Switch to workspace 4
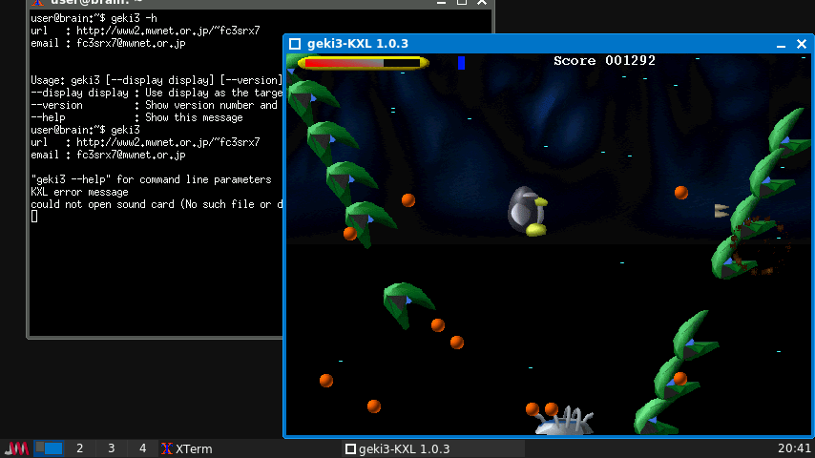Viewport: 815px width, 458px height. (142, 448)
